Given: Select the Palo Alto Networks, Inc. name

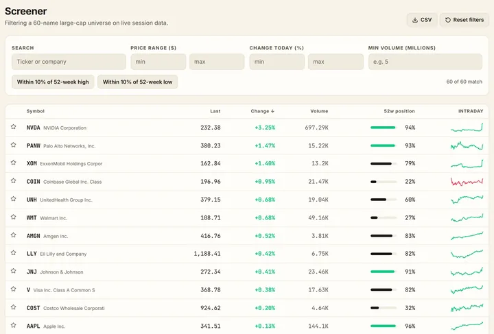Looking at the screenshot, I should (69, 146).
